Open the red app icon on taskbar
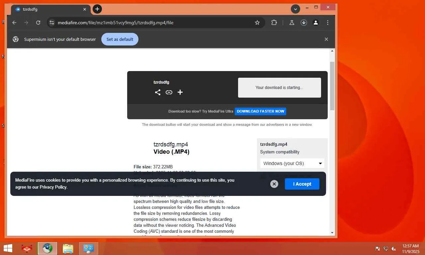The width and height of the screenshot is (425, 255). 27,248
